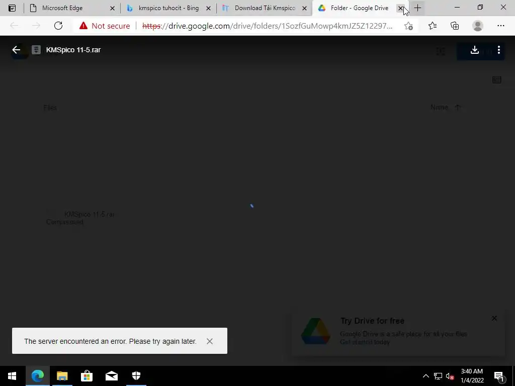Open more actions three-dot menu in Drive

[x=498, y=50]
